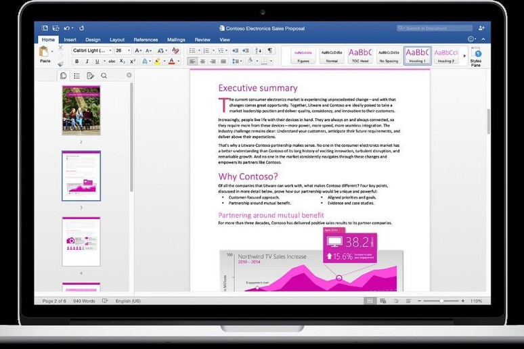Image resolution: width=524 pixels, height=349 pixels.
Task: Click the Clear Formatting icon
Action: [175, 51]
